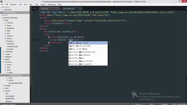
Task: Expand the Listeners folder
Action: click(5, 36)
